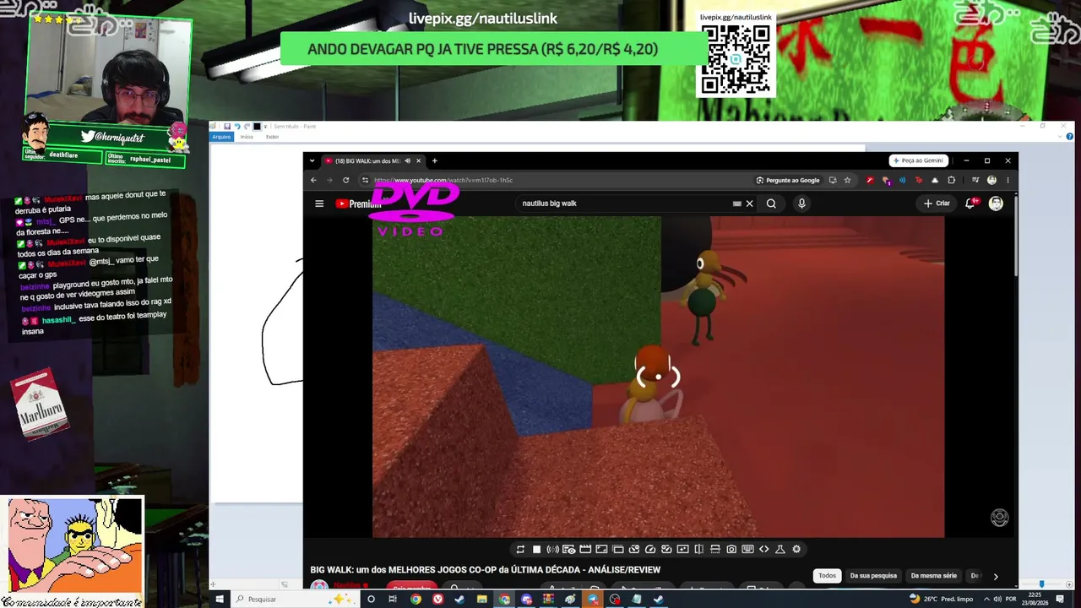This screenshot has height=608, width=1081.
Task: Reload the YouTube page in Chrome
Action: [x=345, y=180]
